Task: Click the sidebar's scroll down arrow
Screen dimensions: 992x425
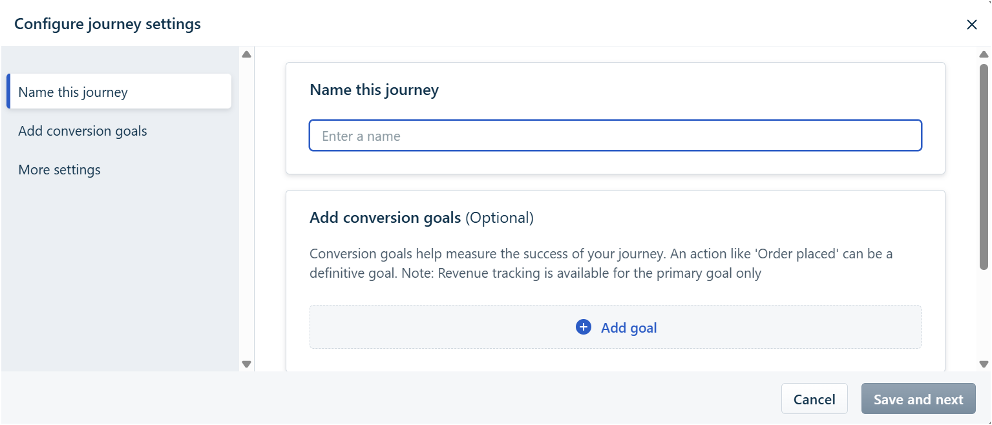Action: (x=246, y=364)
